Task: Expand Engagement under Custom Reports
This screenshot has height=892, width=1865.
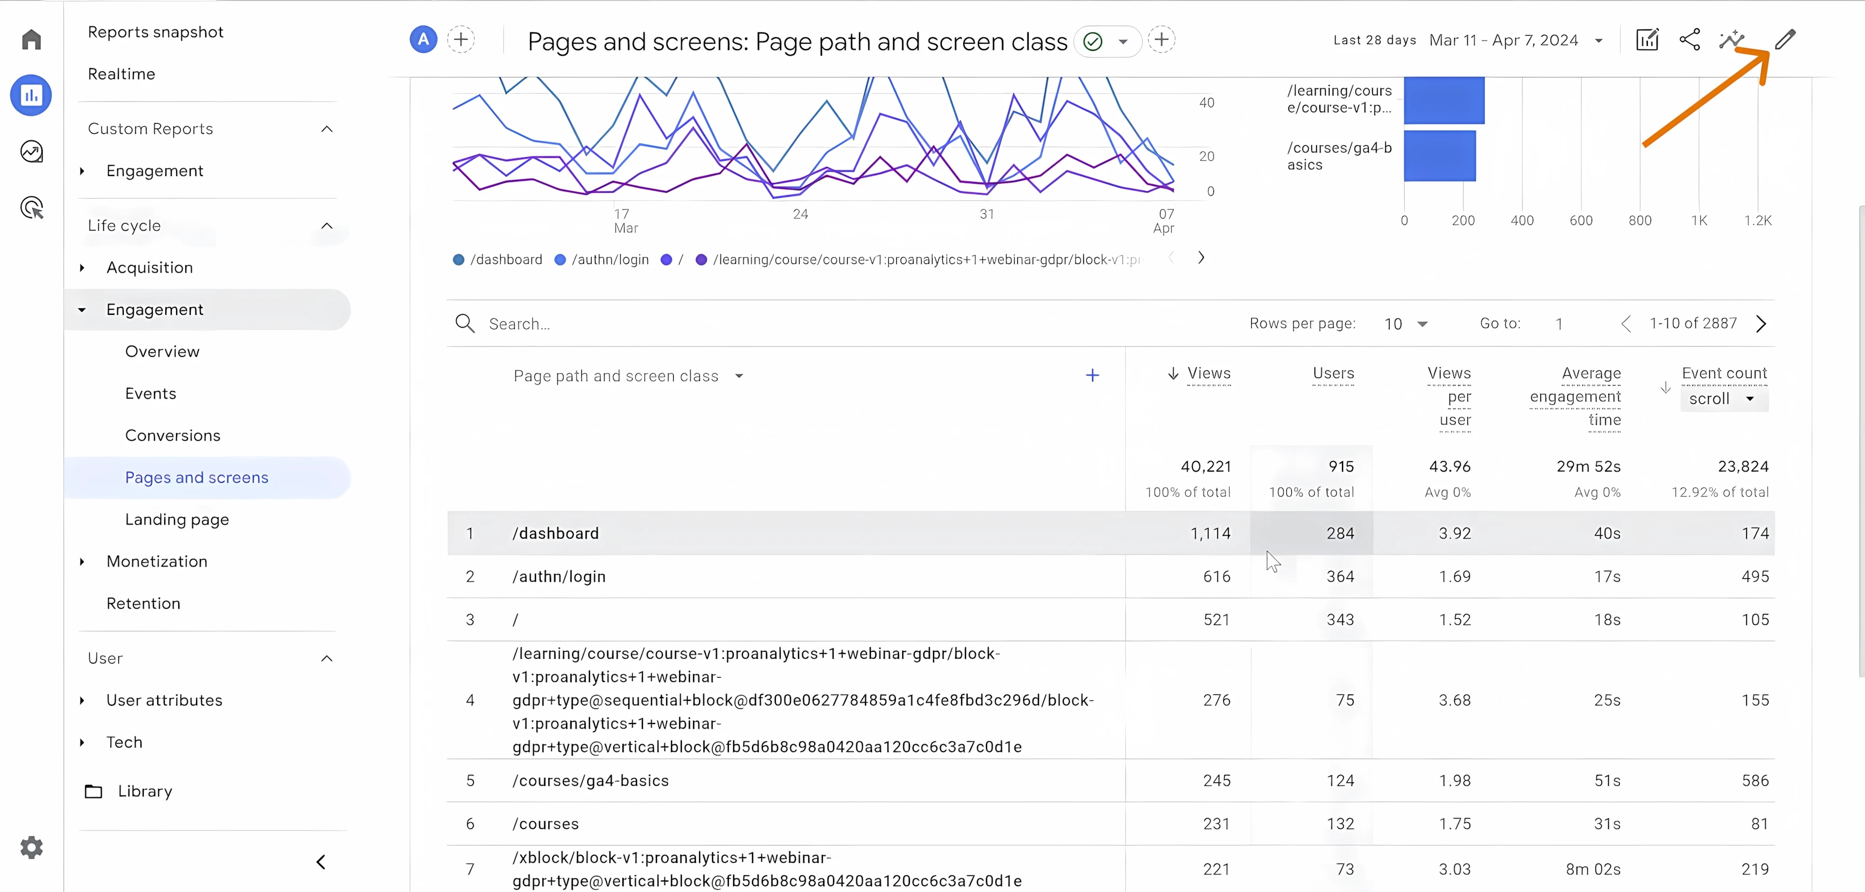Action: pyautogui.click(x=82, y=172)
